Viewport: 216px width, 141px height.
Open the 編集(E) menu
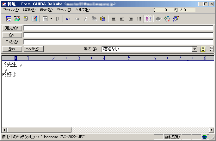point(29,10)
